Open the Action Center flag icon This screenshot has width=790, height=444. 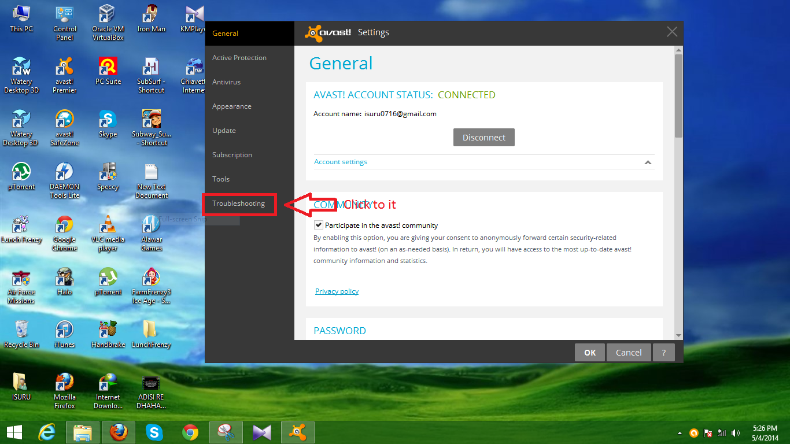[708, 432]
